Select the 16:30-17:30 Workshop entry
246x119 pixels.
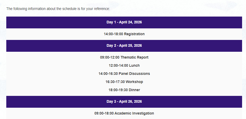[124, 82]
